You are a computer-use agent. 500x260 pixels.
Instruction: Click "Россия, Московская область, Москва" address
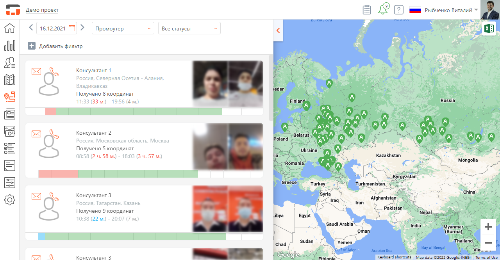(123, 141)
